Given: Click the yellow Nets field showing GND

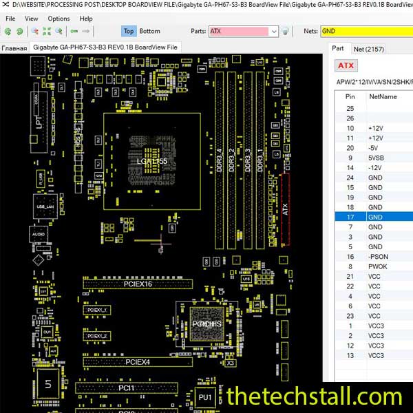Looking at the screenshot, I should [x=365, y=31].
